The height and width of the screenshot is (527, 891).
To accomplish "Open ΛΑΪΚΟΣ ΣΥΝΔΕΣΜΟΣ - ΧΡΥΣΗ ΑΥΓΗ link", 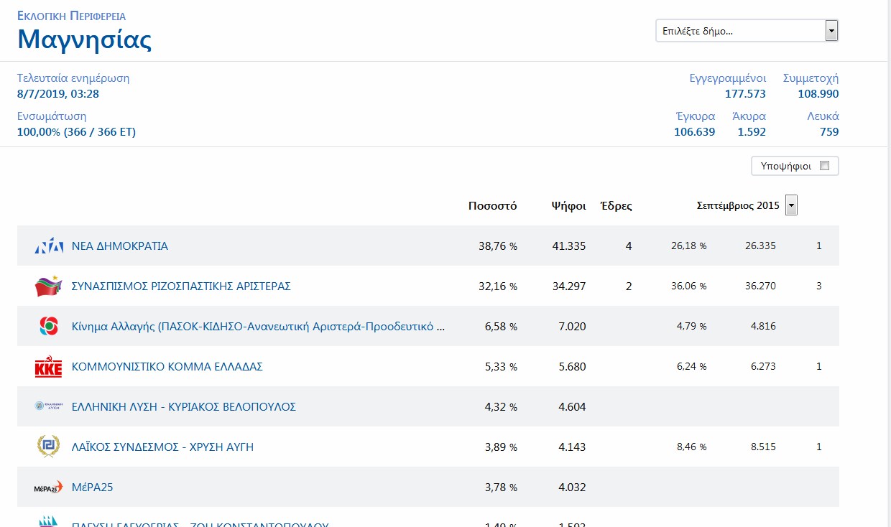I will [162, 447].
